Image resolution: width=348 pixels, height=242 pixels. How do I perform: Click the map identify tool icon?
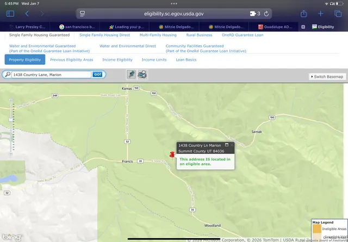coord(132,75)
